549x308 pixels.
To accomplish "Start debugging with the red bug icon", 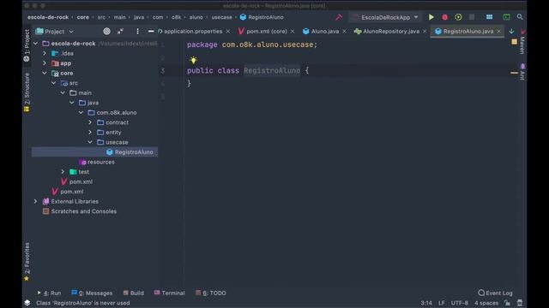I will [x=444, y=17].
